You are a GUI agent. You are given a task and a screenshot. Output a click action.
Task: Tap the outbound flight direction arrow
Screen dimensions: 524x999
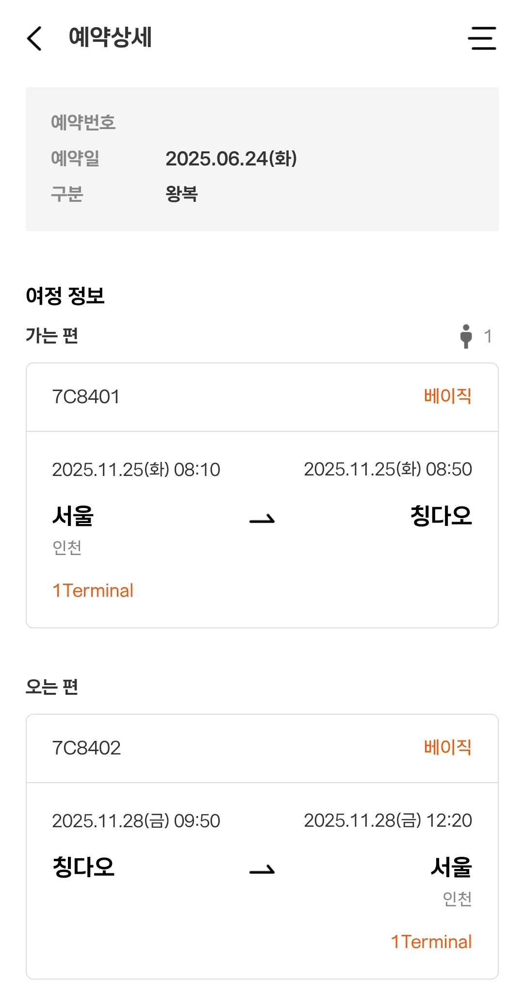tap(262, 520)
